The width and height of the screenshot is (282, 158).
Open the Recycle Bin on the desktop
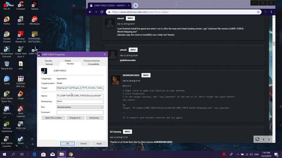[x=7, y=65]
